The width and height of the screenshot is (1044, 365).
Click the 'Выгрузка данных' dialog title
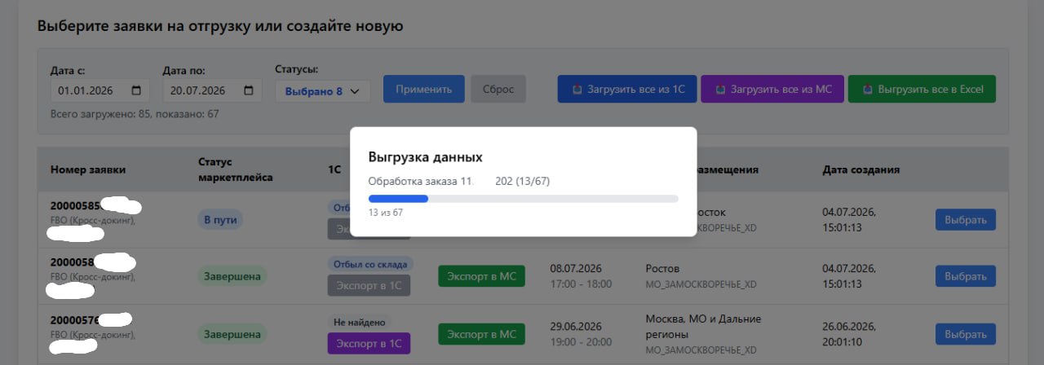426,156
